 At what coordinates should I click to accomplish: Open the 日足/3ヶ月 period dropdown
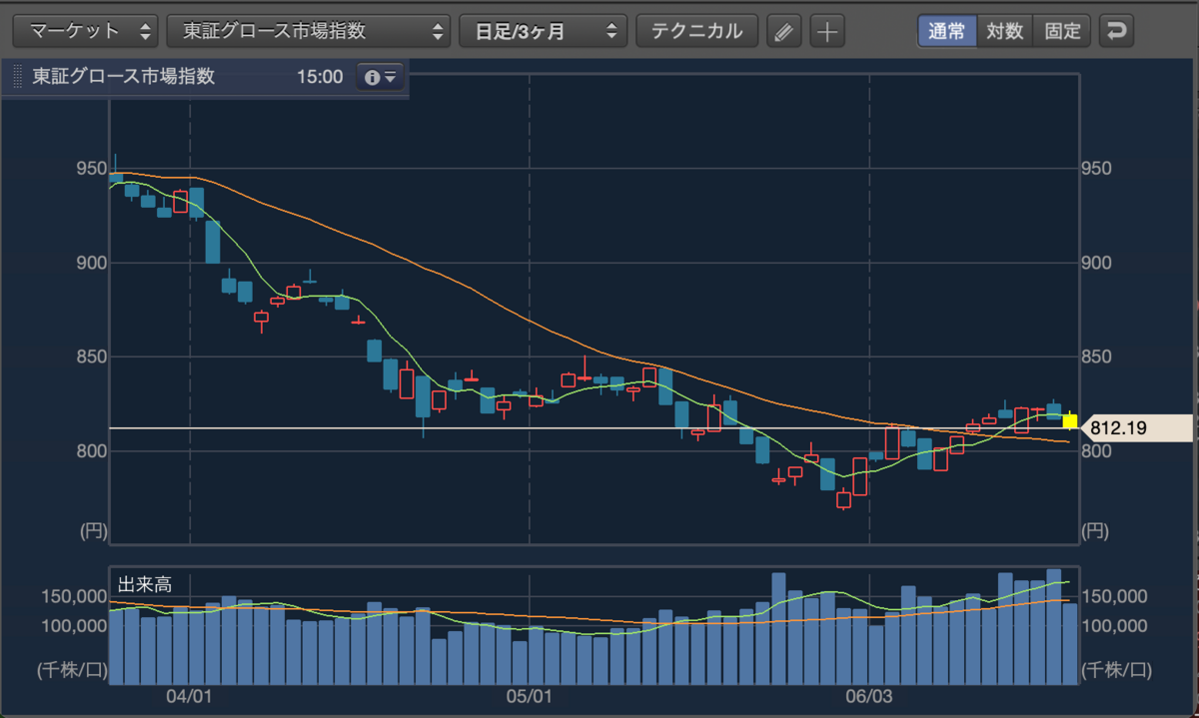[543, 31]
